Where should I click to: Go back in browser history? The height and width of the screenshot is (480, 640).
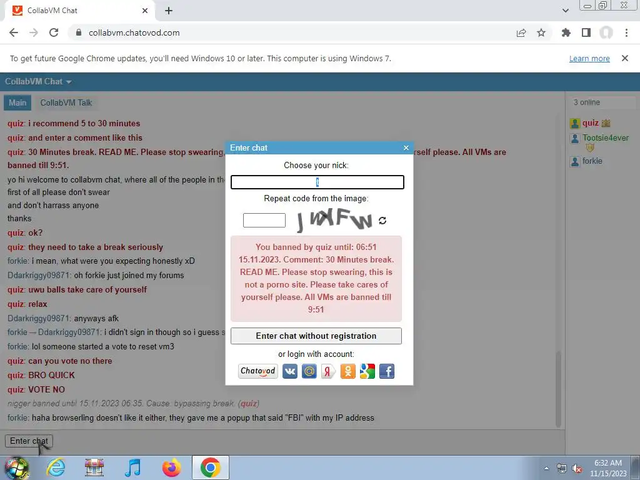click(x=14, y=32)
